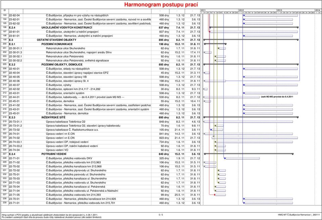Viewport: 322px width, 220px height.
Task: Select 'Úprava vedení vn E.ON' task
Action: (60, 138)
